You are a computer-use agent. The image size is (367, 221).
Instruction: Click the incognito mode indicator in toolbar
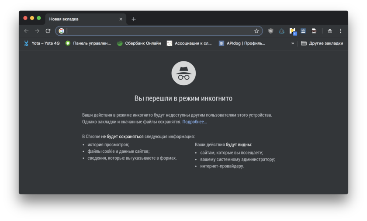[330, 31]
